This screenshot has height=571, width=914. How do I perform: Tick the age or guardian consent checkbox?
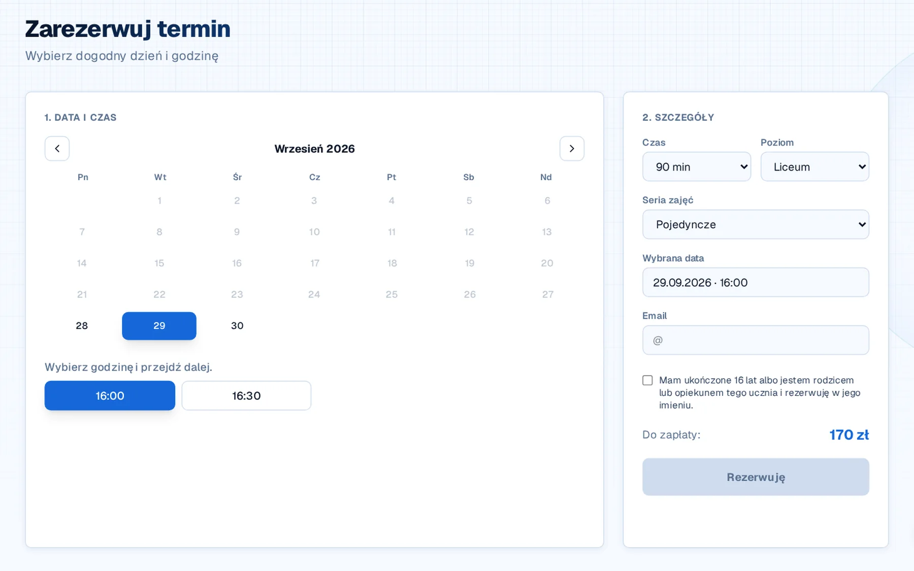click(647, 380)
